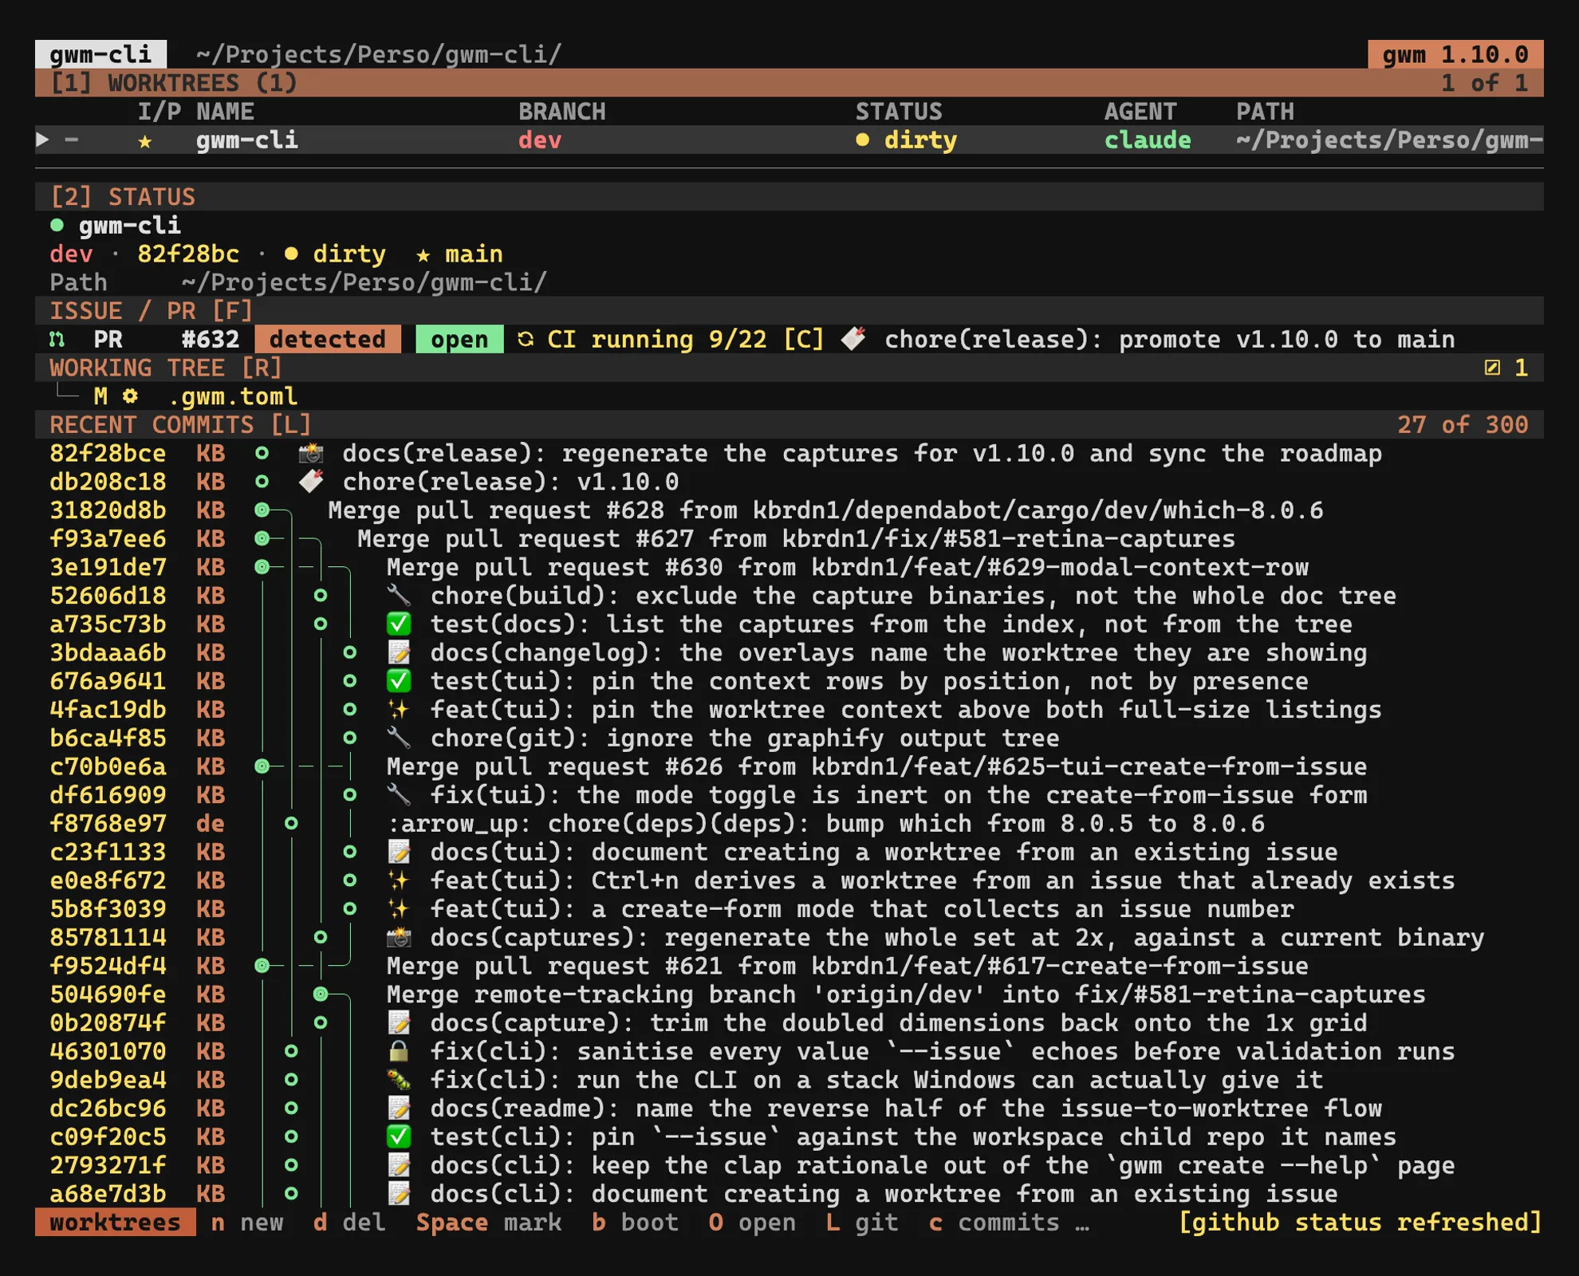
Task: Click the n new shortcut in footer
Action: pyautogui.click(x=247, y=1223)
